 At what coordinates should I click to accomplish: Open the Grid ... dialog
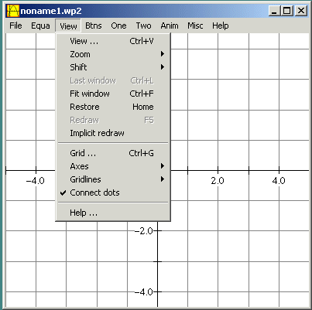click(113, 153)
